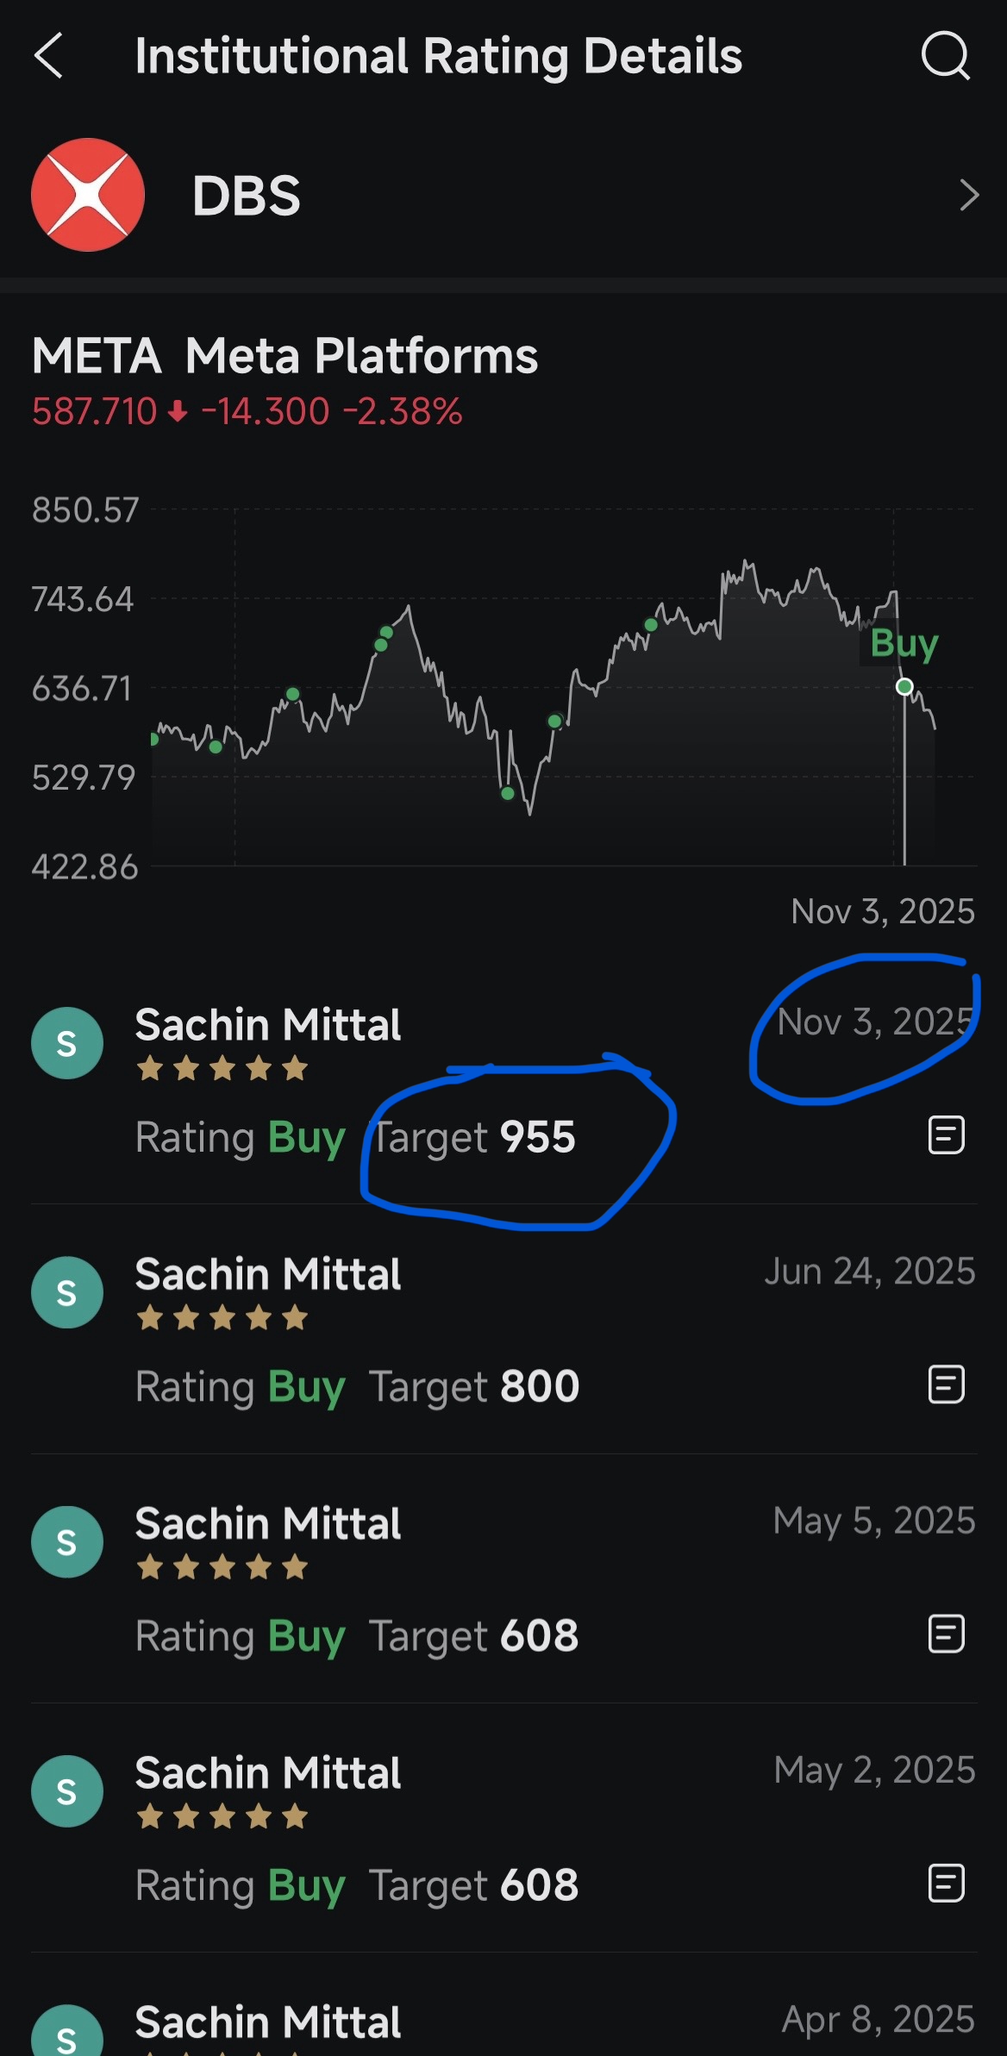Tap Sachin Mittal avatar on Nov 3 entry
Screen dimensions: 1007x2056
(67, 1043)
